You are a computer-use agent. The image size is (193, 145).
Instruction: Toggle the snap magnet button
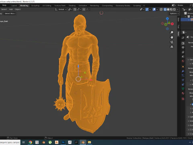click(x=75, y=9)
